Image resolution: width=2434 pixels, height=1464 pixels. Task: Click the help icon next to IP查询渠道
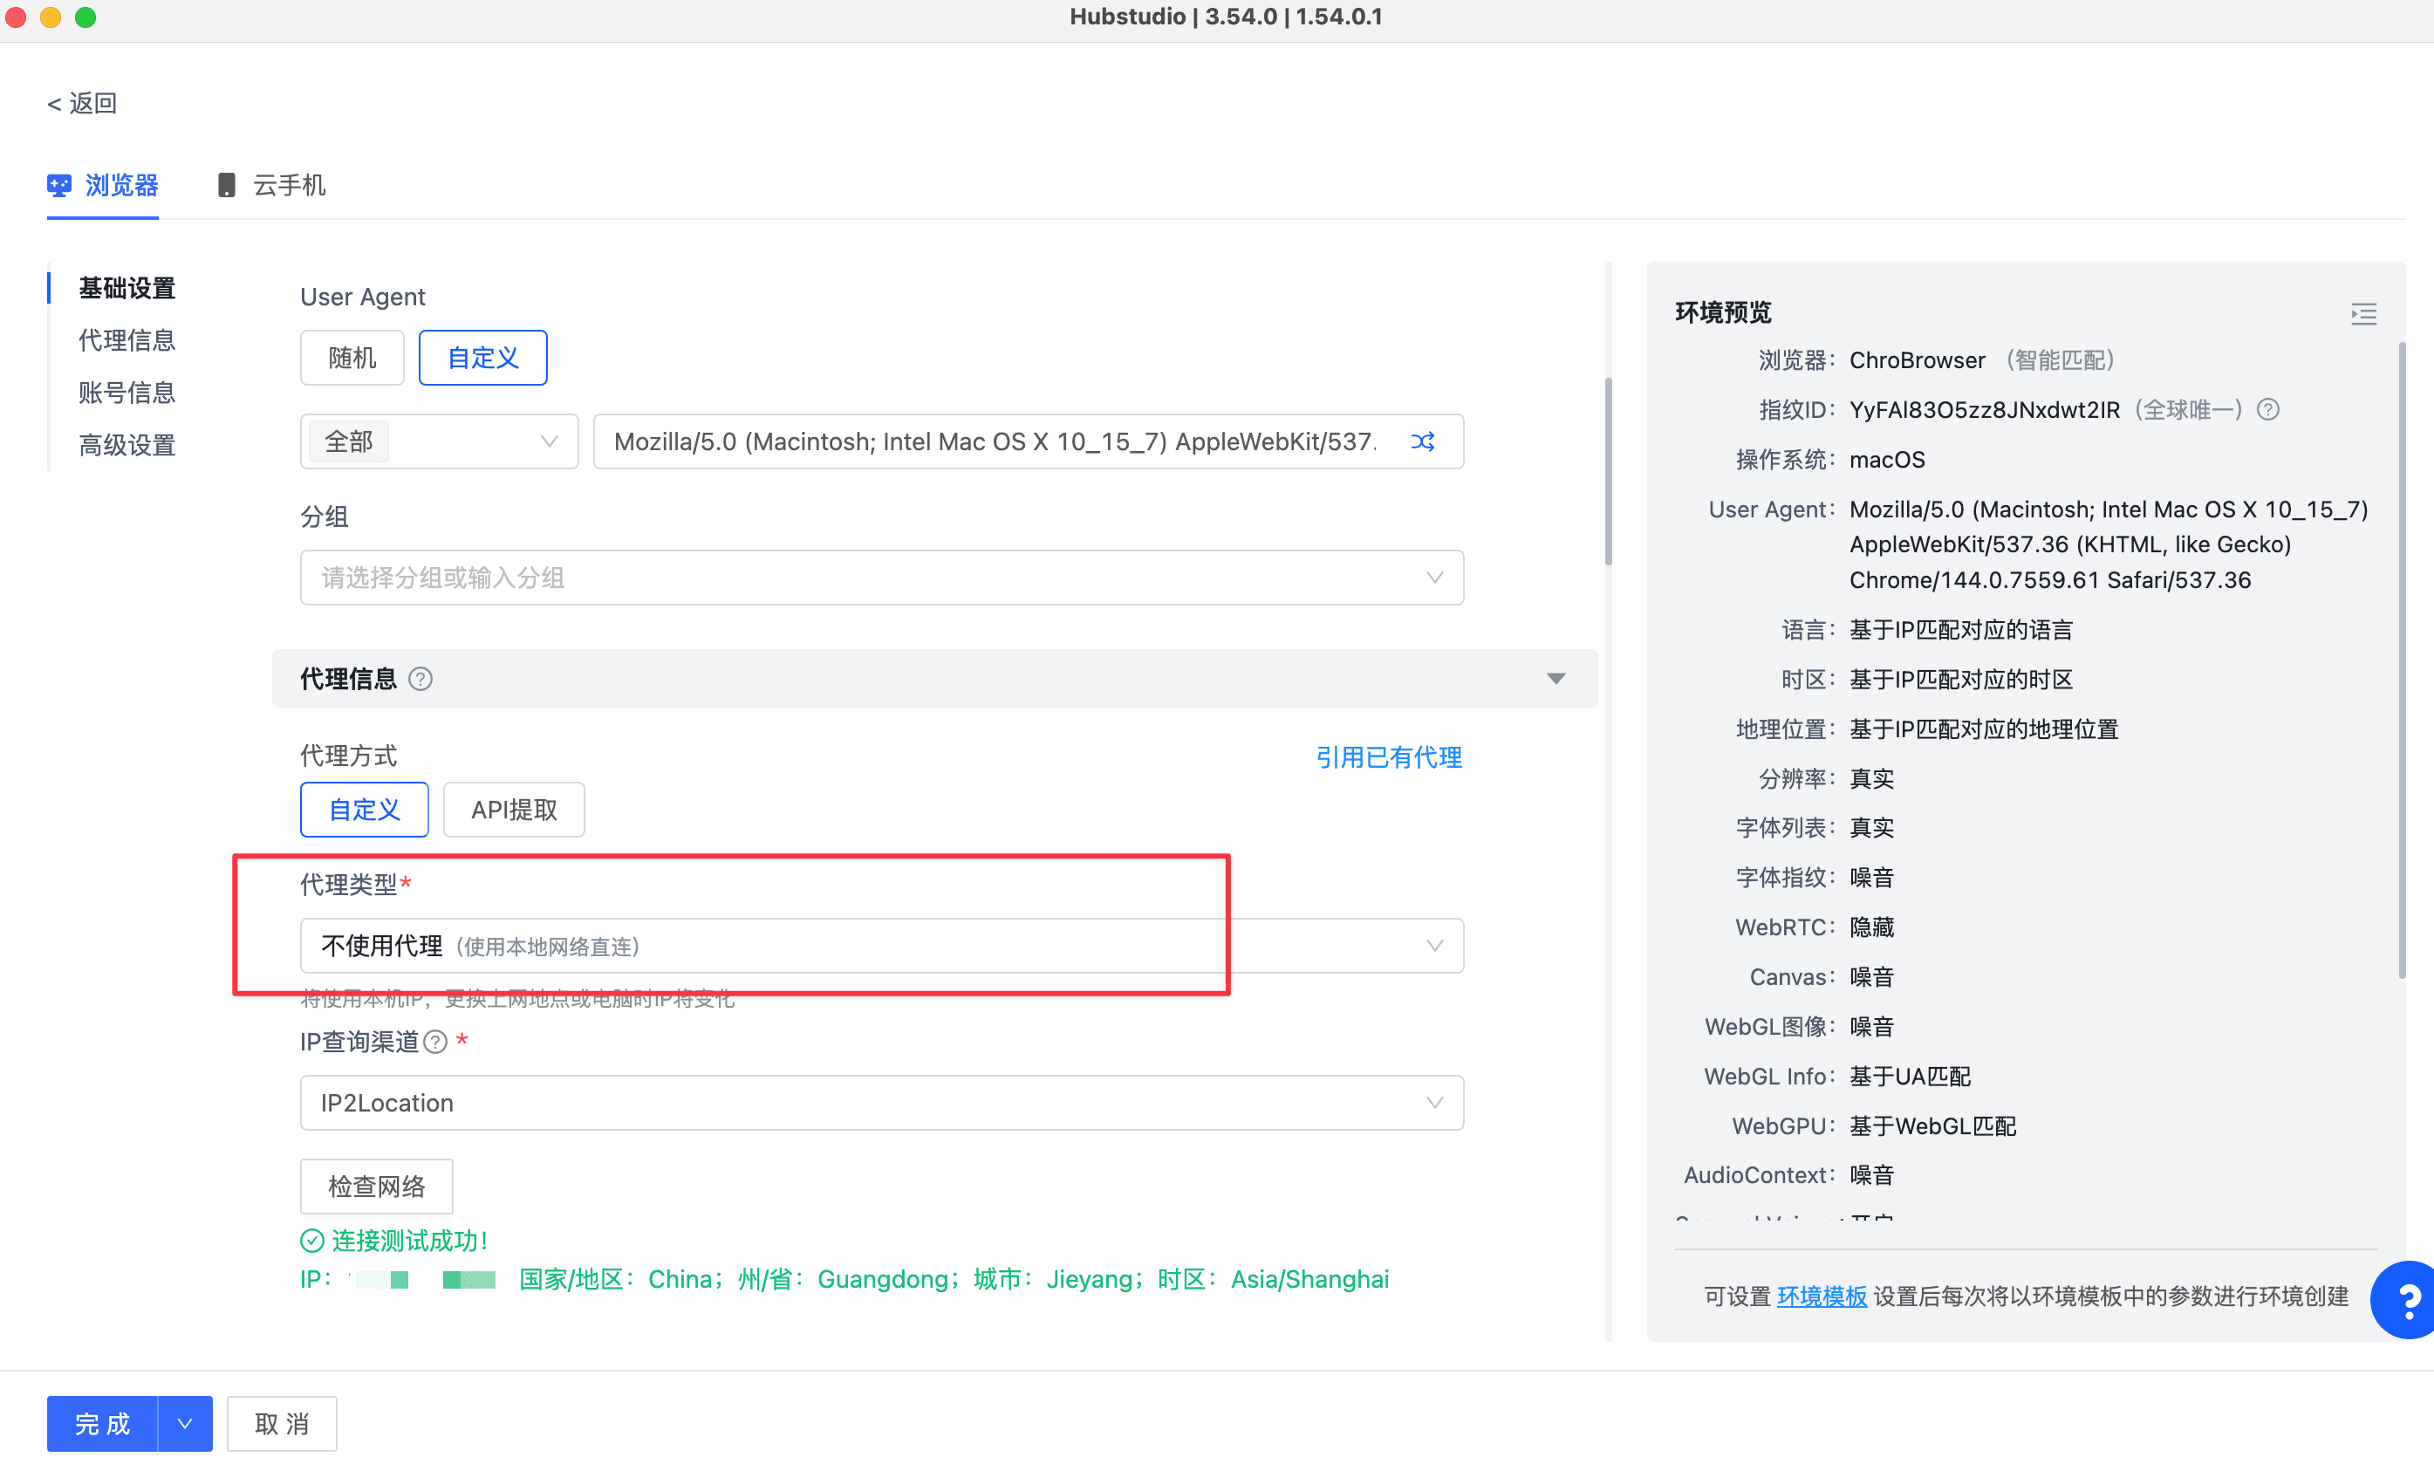(x=435, y=1042)
